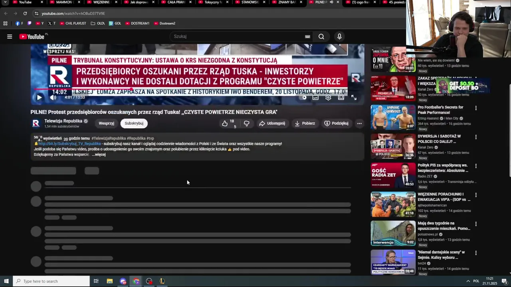Start voice search with the microphone icon
The image size is (511, 287).
pos(339,37)
